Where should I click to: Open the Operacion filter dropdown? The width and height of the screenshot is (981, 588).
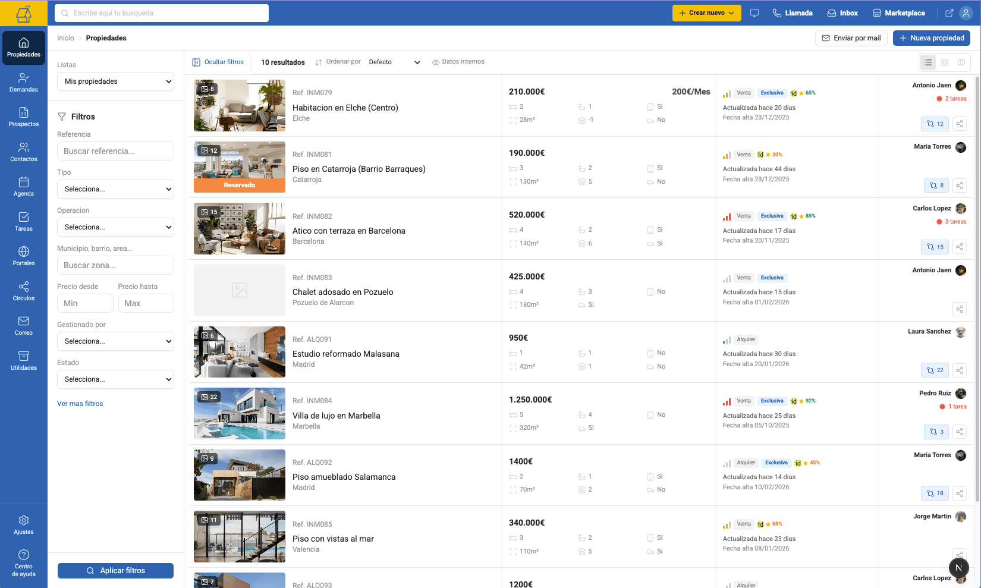[115, 227]
